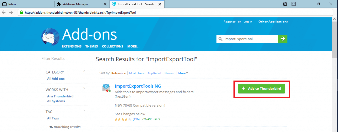The width and height of the screenshot is (338, 132).
Task: Click the Log in link
Action: click(248, 22)
